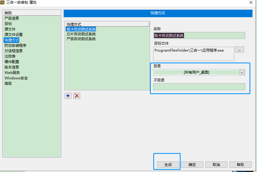
Task: Open help with the 帮助 button
Action: (240, 165)
